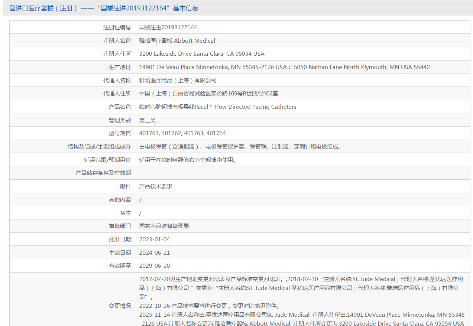Click the 管理类别 label cell
473x326 pixels.
coord(72,120)
